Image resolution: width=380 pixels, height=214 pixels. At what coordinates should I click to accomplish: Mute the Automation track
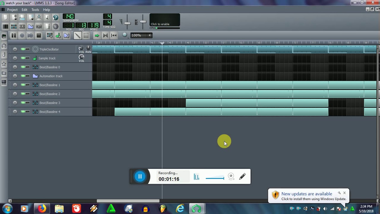point(23,76)
